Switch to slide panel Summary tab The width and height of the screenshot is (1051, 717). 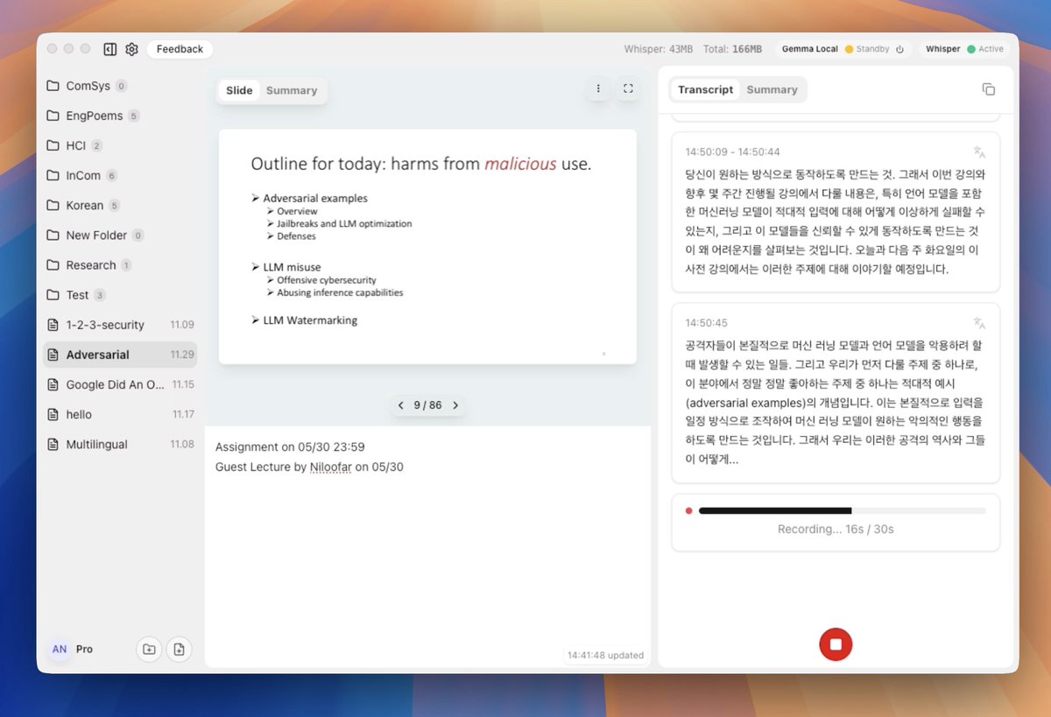292,90
